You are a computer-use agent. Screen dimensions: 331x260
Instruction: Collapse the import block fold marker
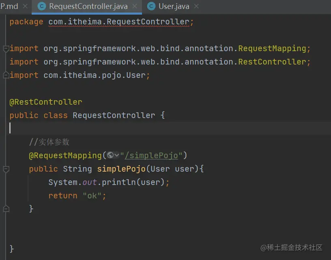pos(6,49)
